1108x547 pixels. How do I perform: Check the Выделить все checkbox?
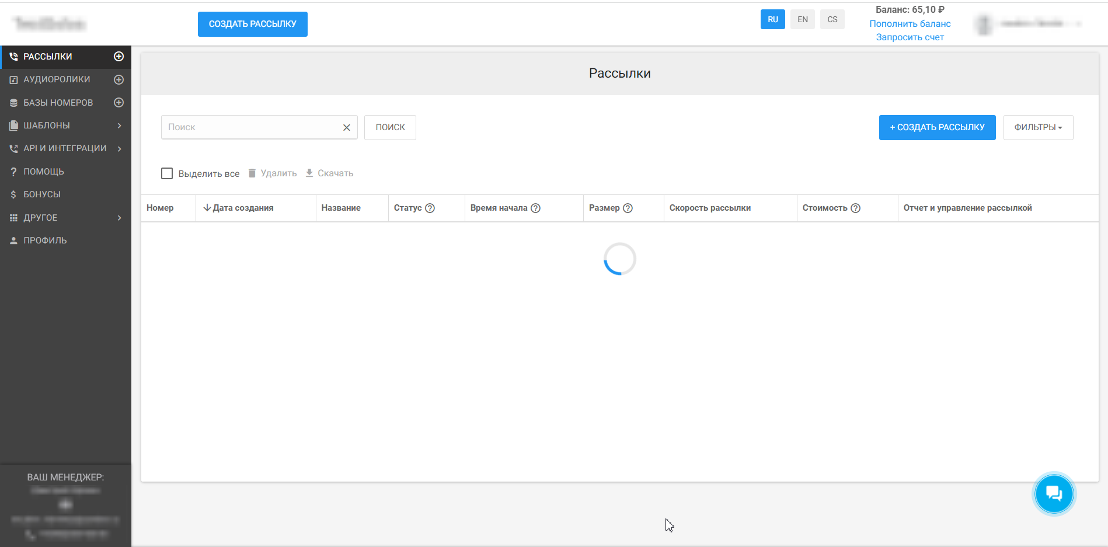[167, 173]
